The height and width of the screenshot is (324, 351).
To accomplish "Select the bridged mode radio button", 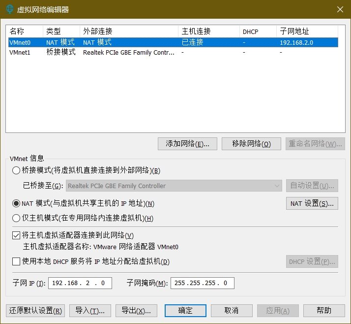I will coord(16,170).
